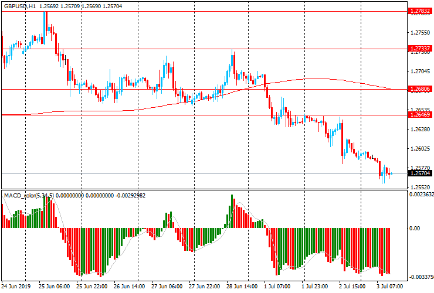The image size is (434, 293).
Task: Select the 1.26469 red price label
Action: click(420, 114)
